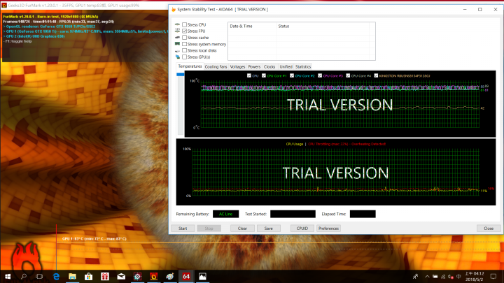Enable the Stress CPU checkbox
The image size is (504, 283).
point(185,24)
